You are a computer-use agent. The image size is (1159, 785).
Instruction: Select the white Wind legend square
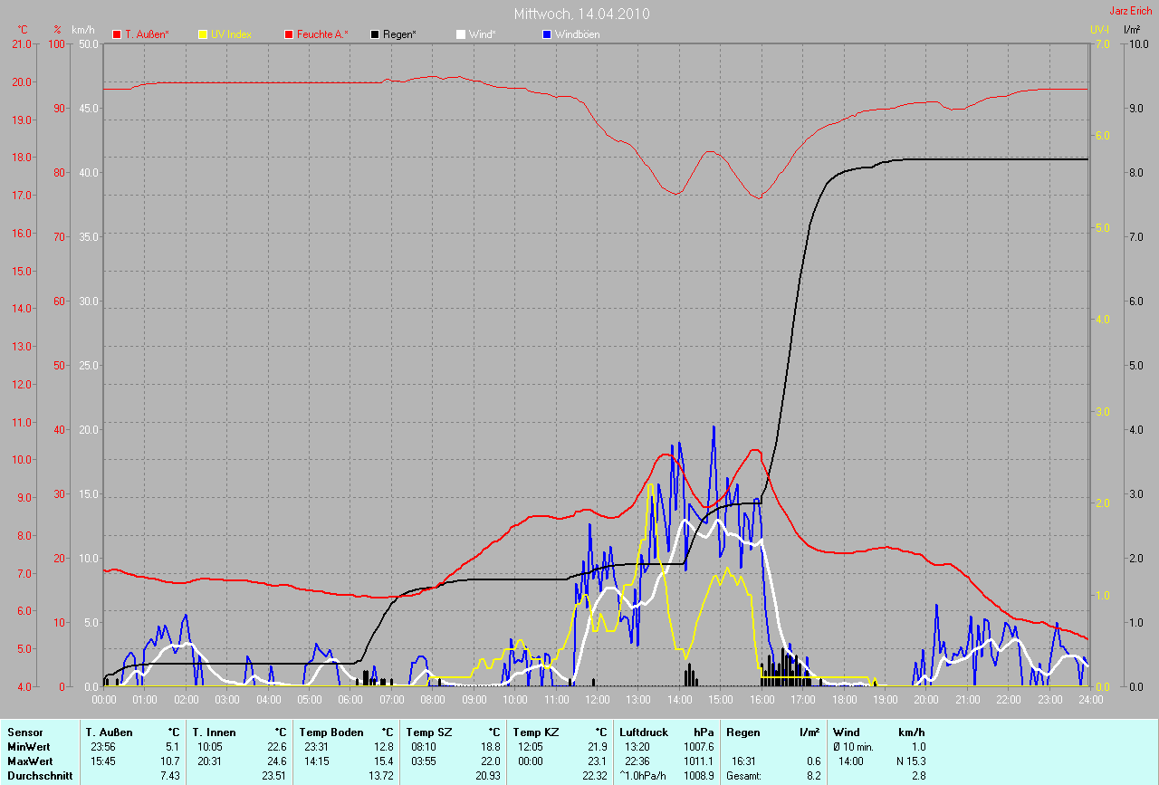tap(460, 34)
